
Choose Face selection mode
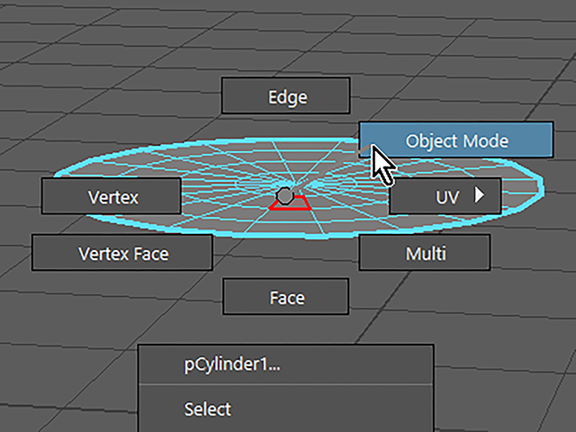[x=286, y=297]
